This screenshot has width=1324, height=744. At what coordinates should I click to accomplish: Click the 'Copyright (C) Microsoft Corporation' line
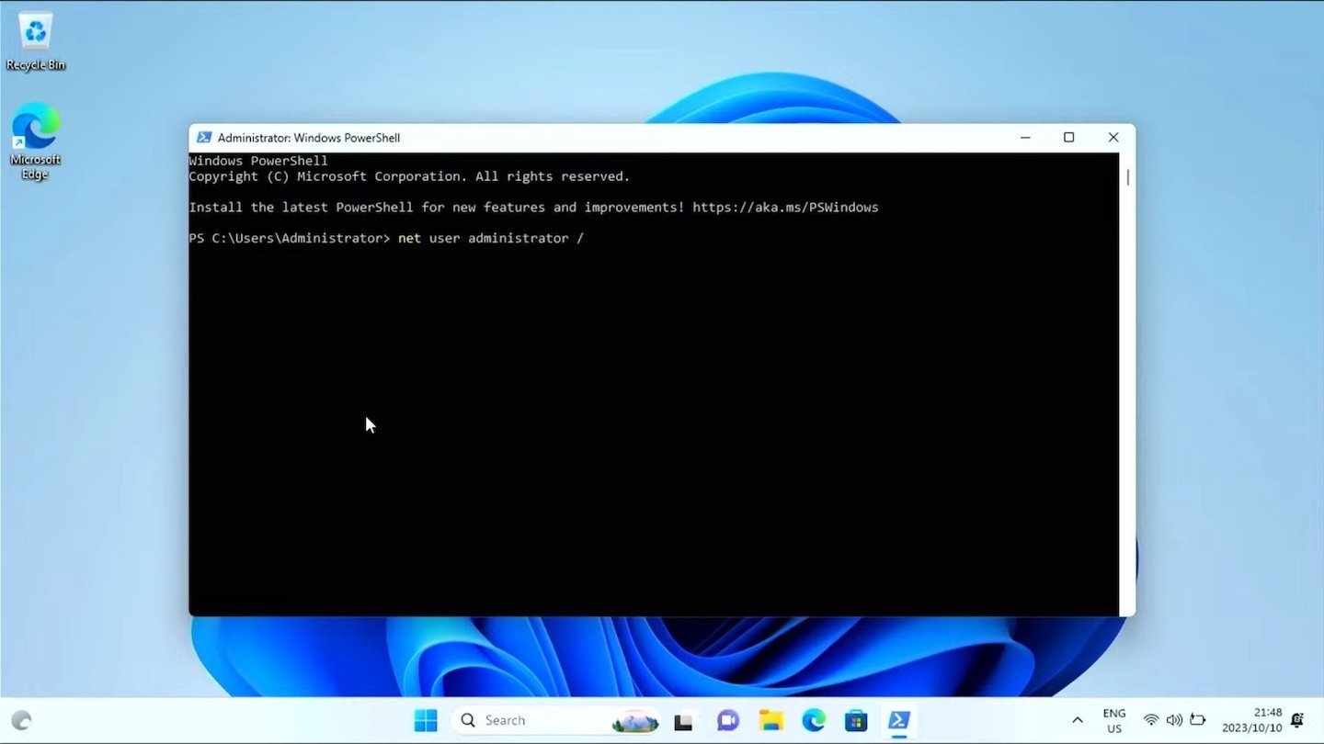coord(409,176)
